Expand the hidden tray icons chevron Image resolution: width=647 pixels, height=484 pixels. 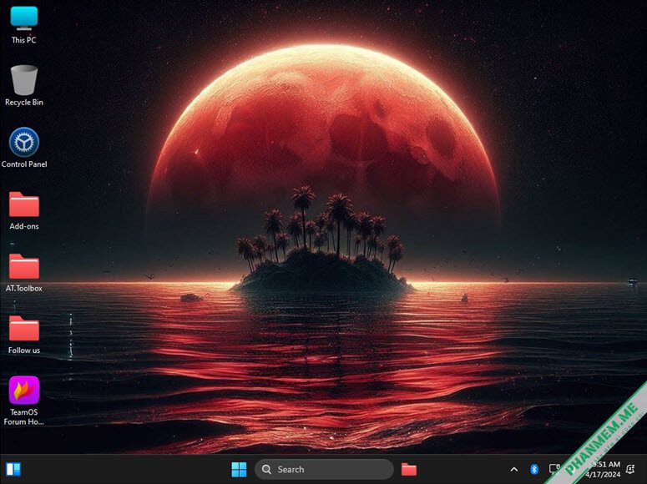click(x=513, y=469)
